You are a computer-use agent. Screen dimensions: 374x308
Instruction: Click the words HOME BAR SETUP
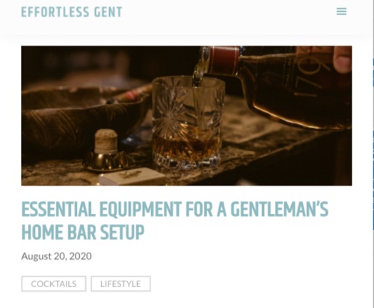[x=83, y=232]
